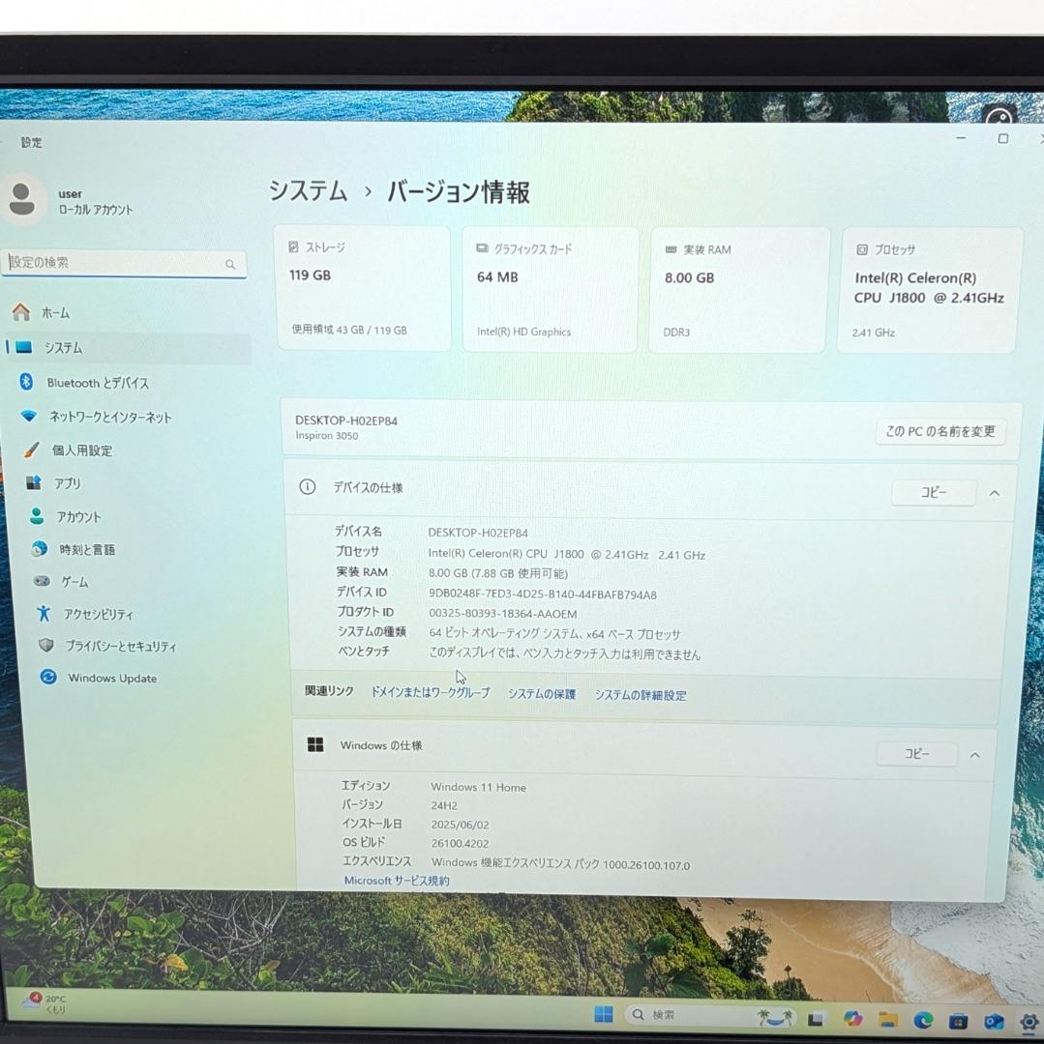Copy the Windows の仕様 details
Viewport: 1044px width, 1044px height.
(x=916, y=754)
